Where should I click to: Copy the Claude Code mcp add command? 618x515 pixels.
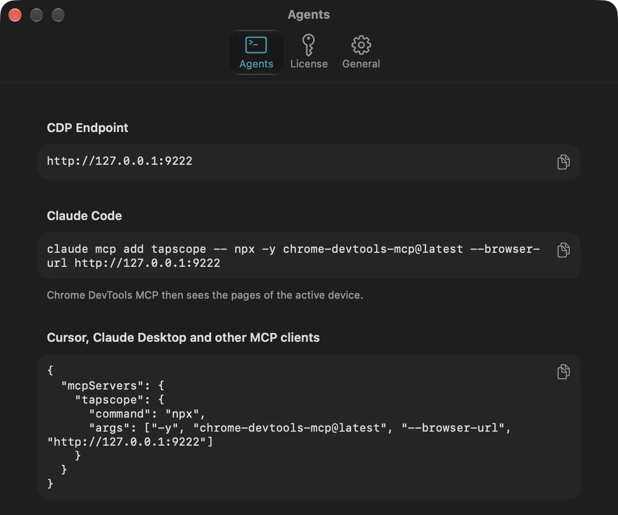pos(563,250)
